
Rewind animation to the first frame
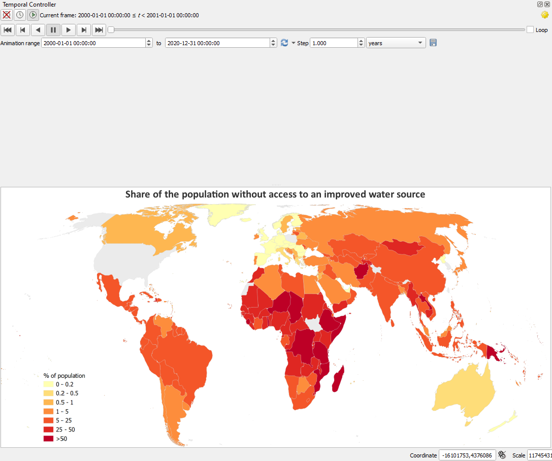click(x=8, y=29)
